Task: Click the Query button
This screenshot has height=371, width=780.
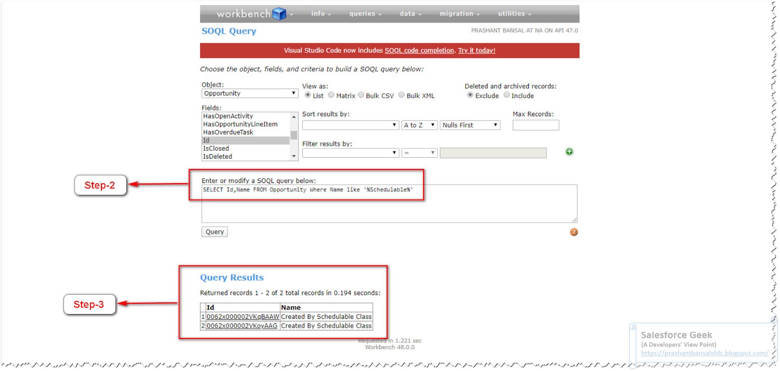Action: click(214, 232)
